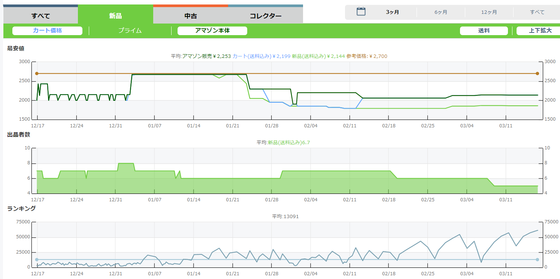Show all-time range with すべて period option
This screenshot has height=279, width=560.
[x=537, y=12]
